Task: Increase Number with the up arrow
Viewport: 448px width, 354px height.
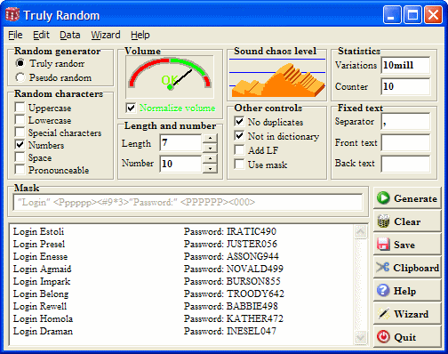Action: 210,158
